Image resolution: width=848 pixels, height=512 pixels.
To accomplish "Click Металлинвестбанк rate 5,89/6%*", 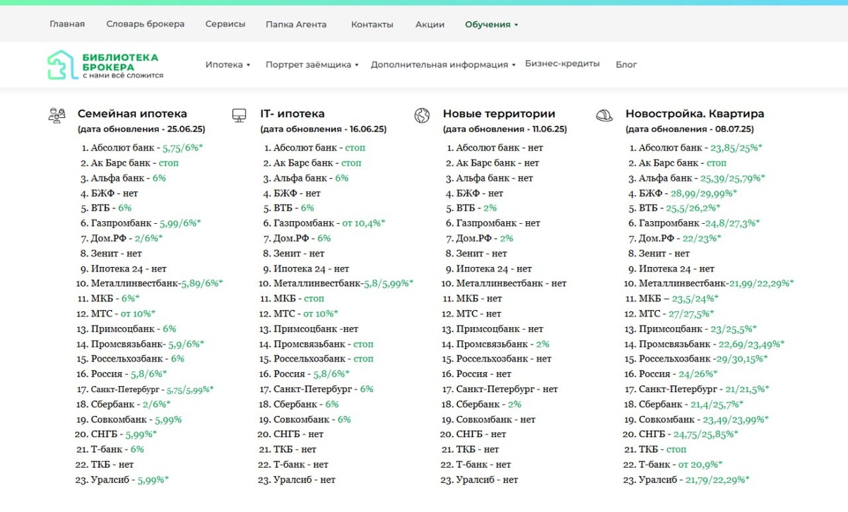I will [x=202, y=283].
